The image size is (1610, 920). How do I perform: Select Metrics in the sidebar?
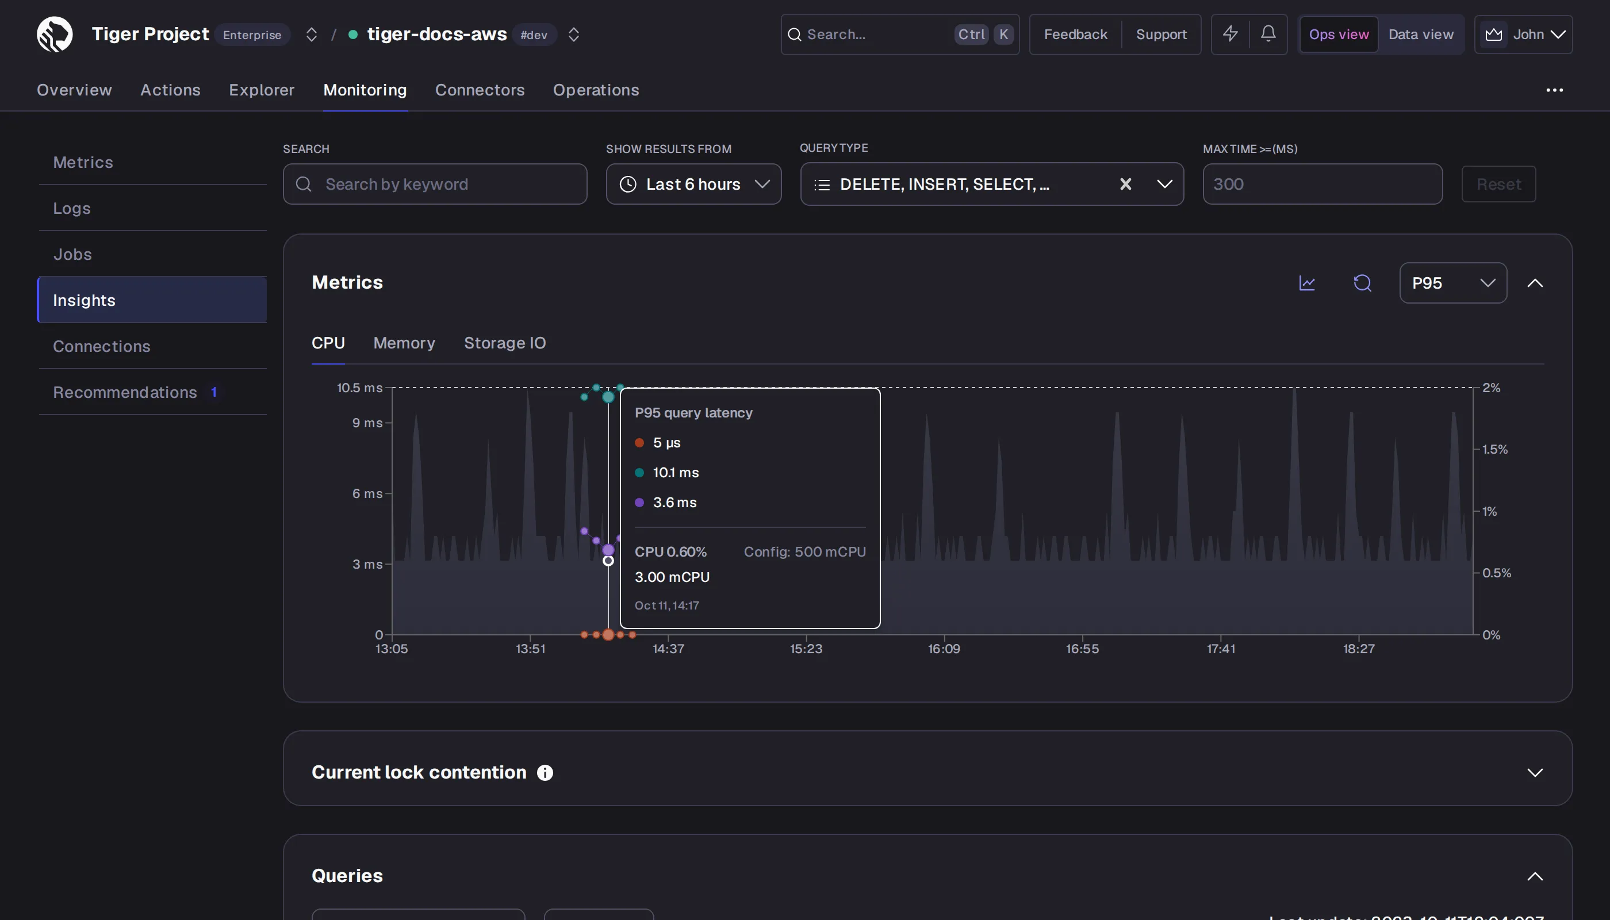pyautogui.click(x=152, y=162)
